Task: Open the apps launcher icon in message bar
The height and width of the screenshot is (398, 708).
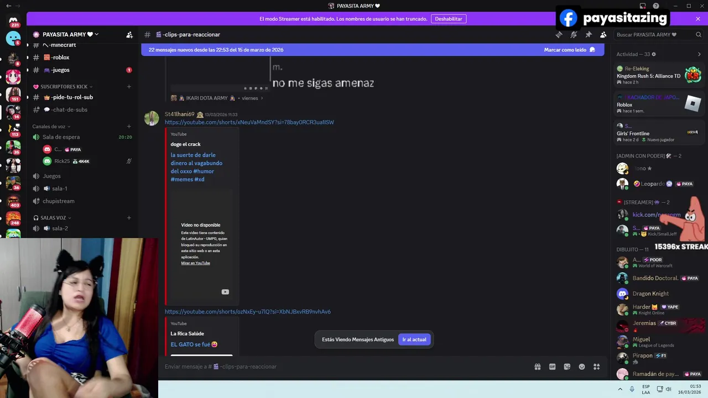Action: pyautogui.click(x=596, y=366)
